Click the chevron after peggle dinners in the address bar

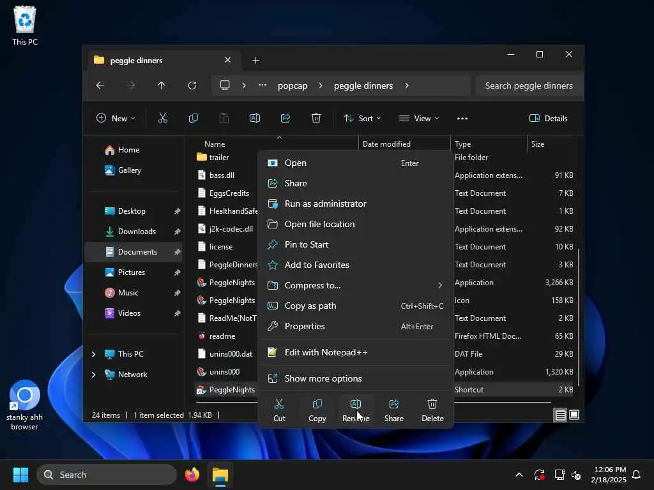coord(407,85)
